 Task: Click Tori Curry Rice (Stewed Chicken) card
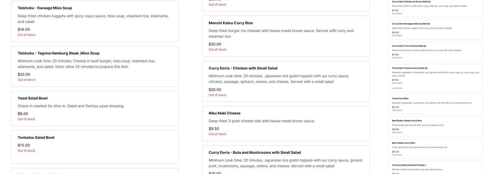435,168
